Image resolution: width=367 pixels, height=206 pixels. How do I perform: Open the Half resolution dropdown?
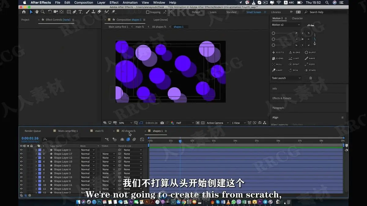pos(185,123)
